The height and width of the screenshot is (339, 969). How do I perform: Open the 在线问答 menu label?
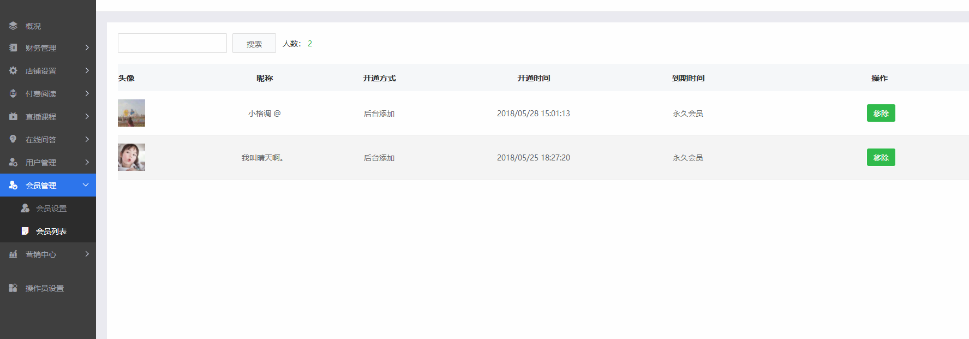point(41,140)
